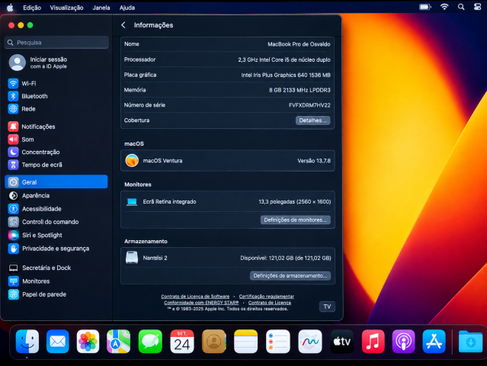Launch Photos from the Dock
Screen dimensions: 487x366
pyautogui.click(x=88, y=342)
